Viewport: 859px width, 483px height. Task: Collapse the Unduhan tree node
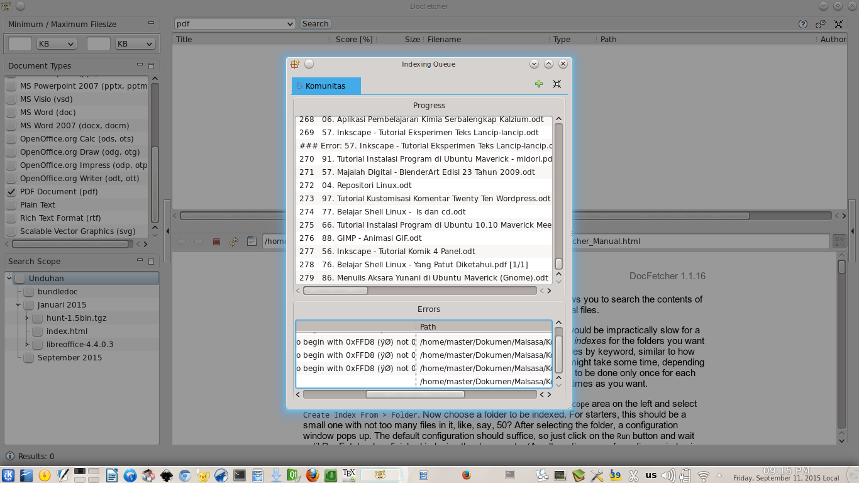click(x=9, y=279)
